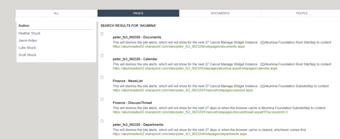Filter by author Jason Arden
The image size is (340, 139).
click(28, 40)
